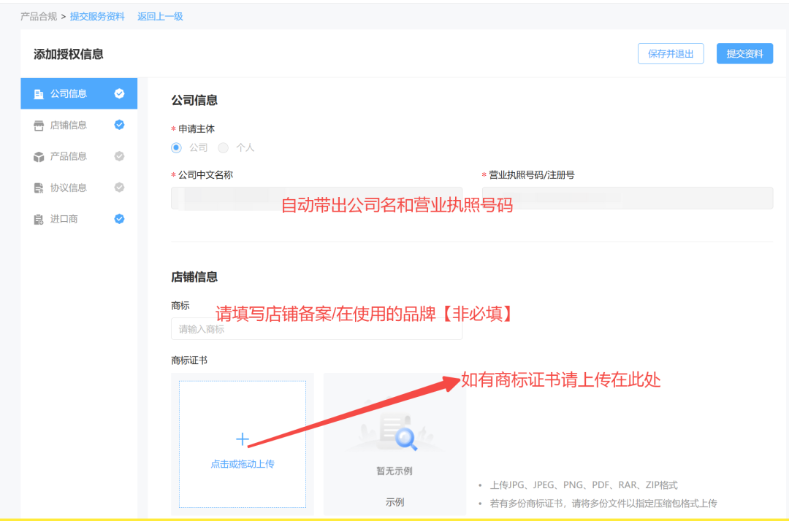
Task: Click the 上传JPG、JPEG、PNG format note
Action: [584, 485]
